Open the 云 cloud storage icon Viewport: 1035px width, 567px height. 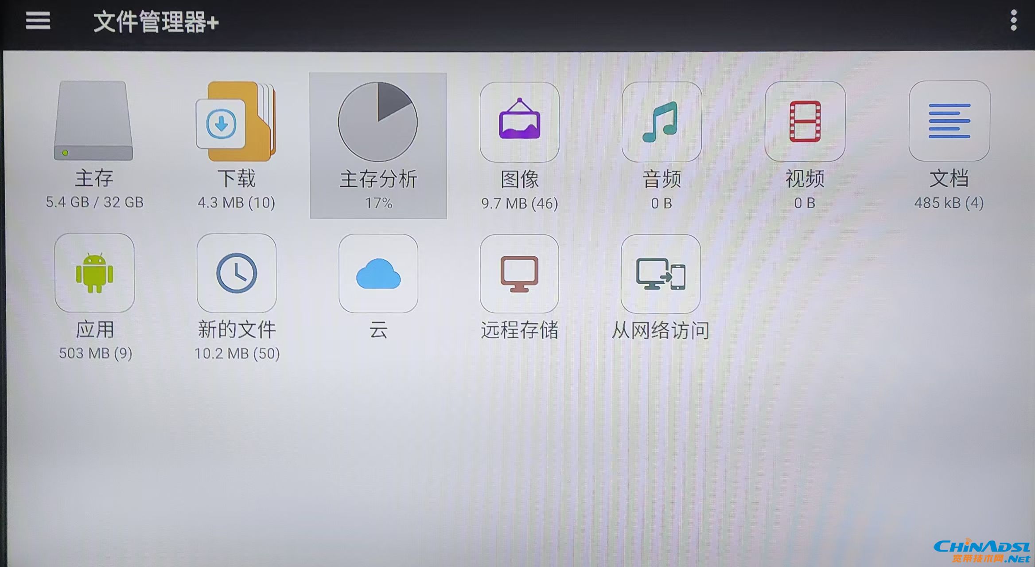coord(378,274)
